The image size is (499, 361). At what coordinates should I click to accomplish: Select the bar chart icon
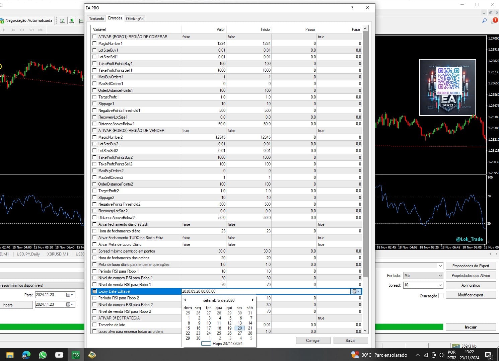coord(62,21)
